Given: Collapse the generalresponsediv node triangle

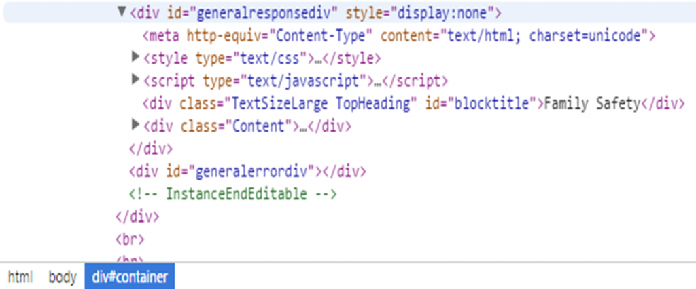Looking at the screenshot, I should [122, 12].
